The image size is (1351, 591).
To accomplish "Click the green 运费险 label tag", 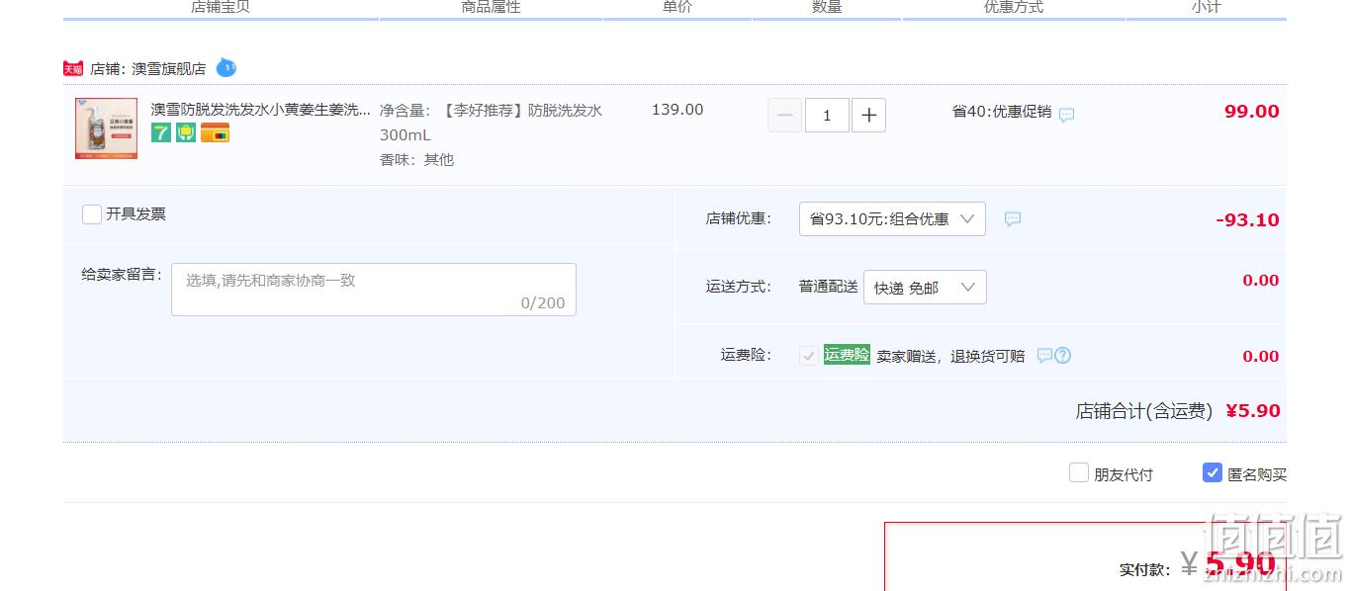I will pyautogui.click(x=847, y=355).
